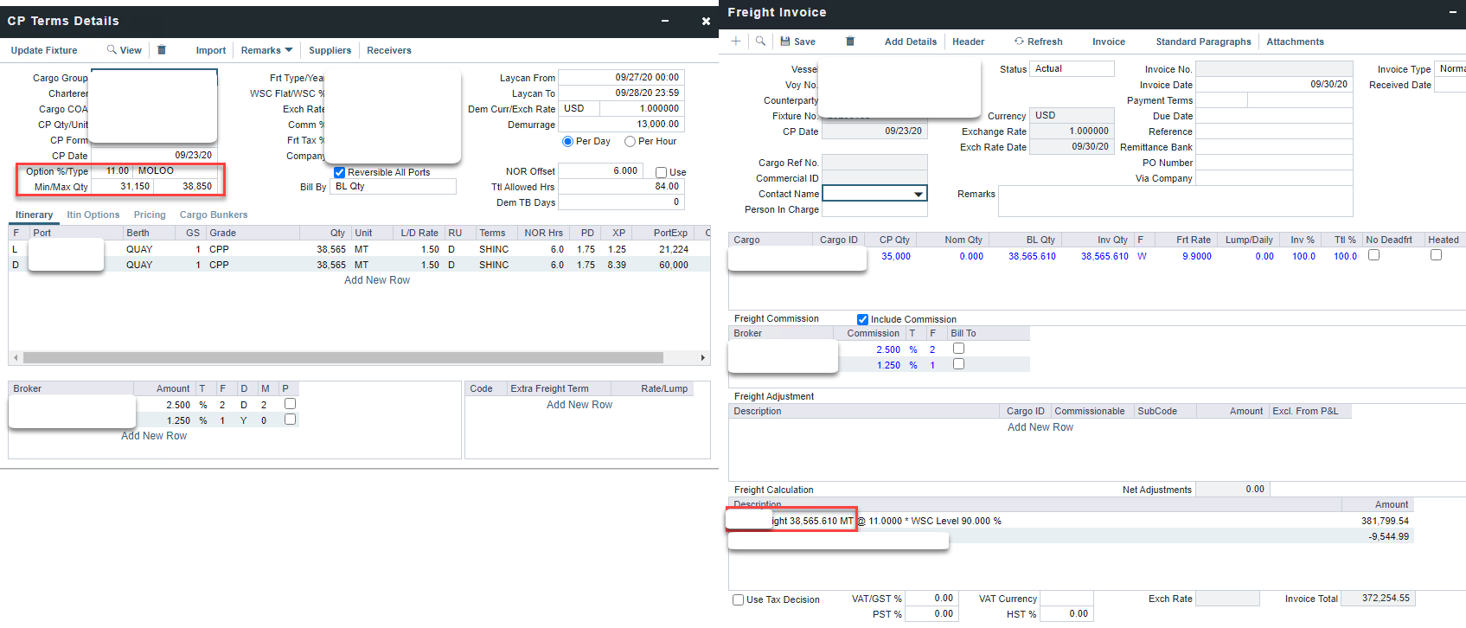Click Add New Row under Freight Adjustment
Screen dimensions: 1466x628
click(x=1040, y=427)
